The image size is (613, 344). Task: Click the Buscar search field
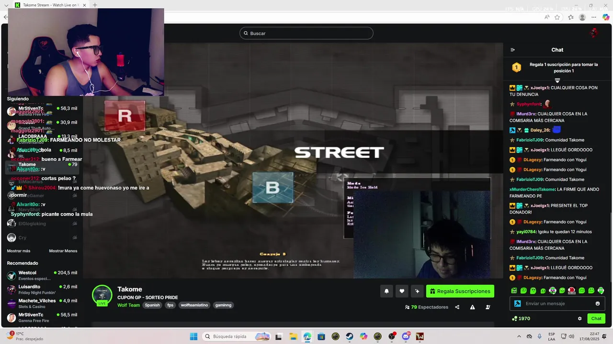(306, 33)
